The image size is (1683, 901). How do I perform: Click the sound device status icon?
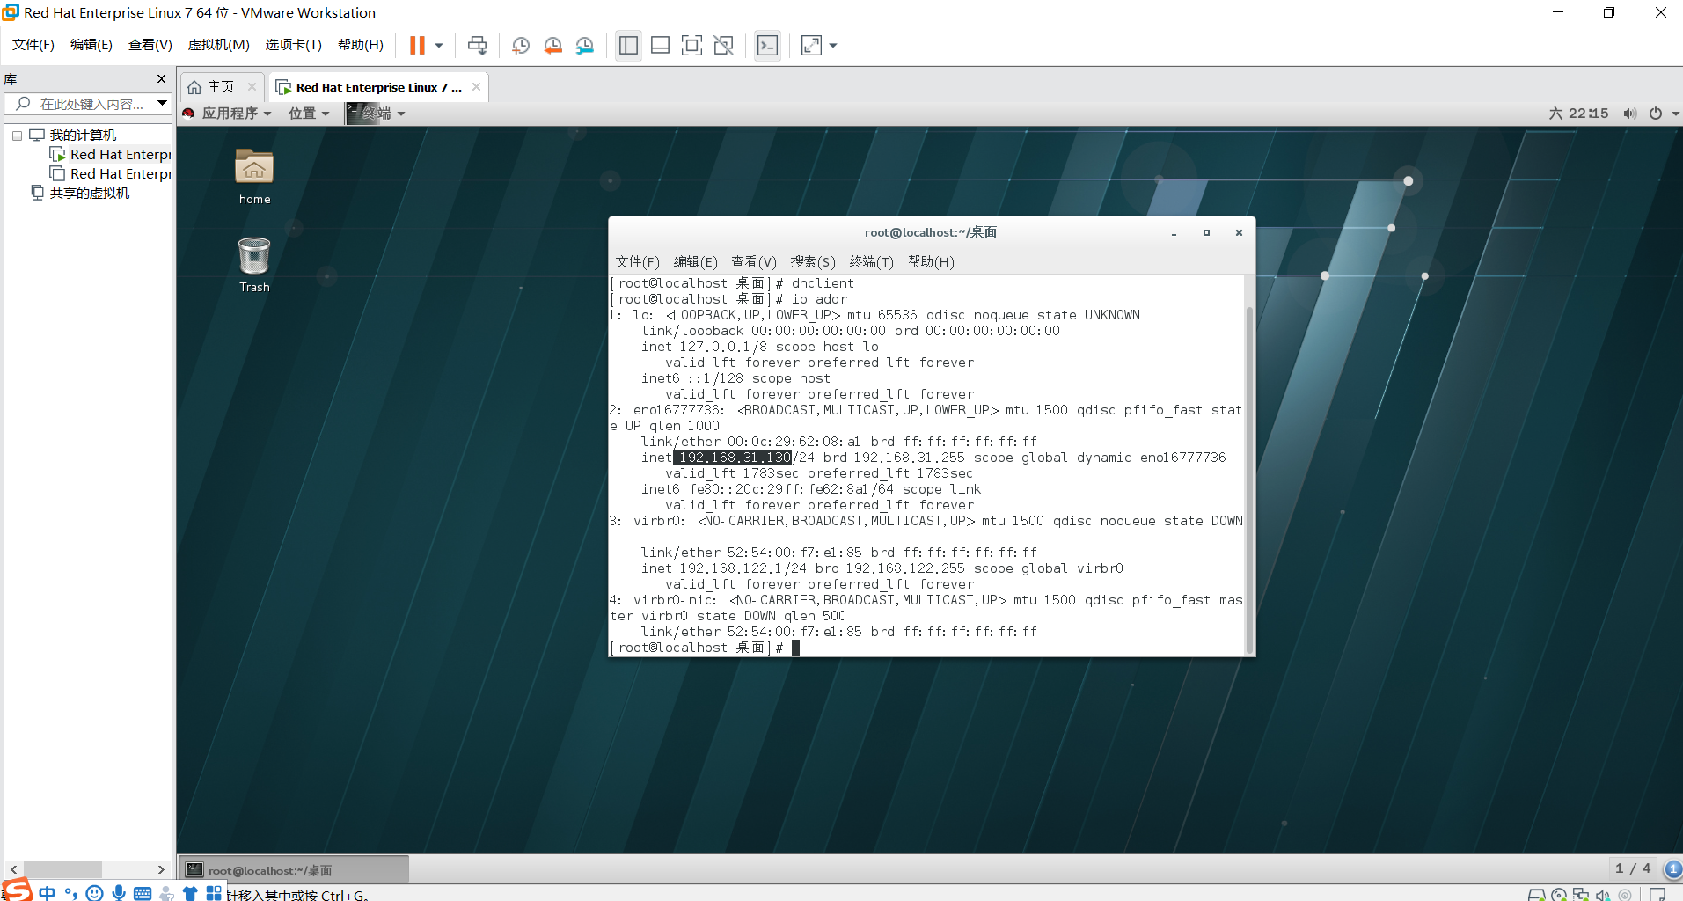pyautogui.click(x=1603, y=894)
